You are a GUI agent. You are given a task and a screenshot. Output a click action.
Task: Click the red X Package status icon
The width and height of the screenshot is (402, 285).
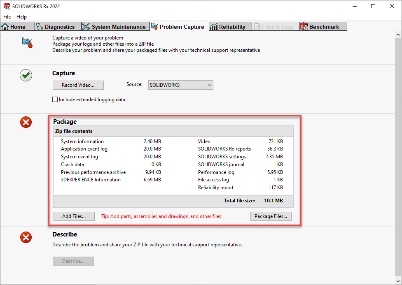[26, 122]
